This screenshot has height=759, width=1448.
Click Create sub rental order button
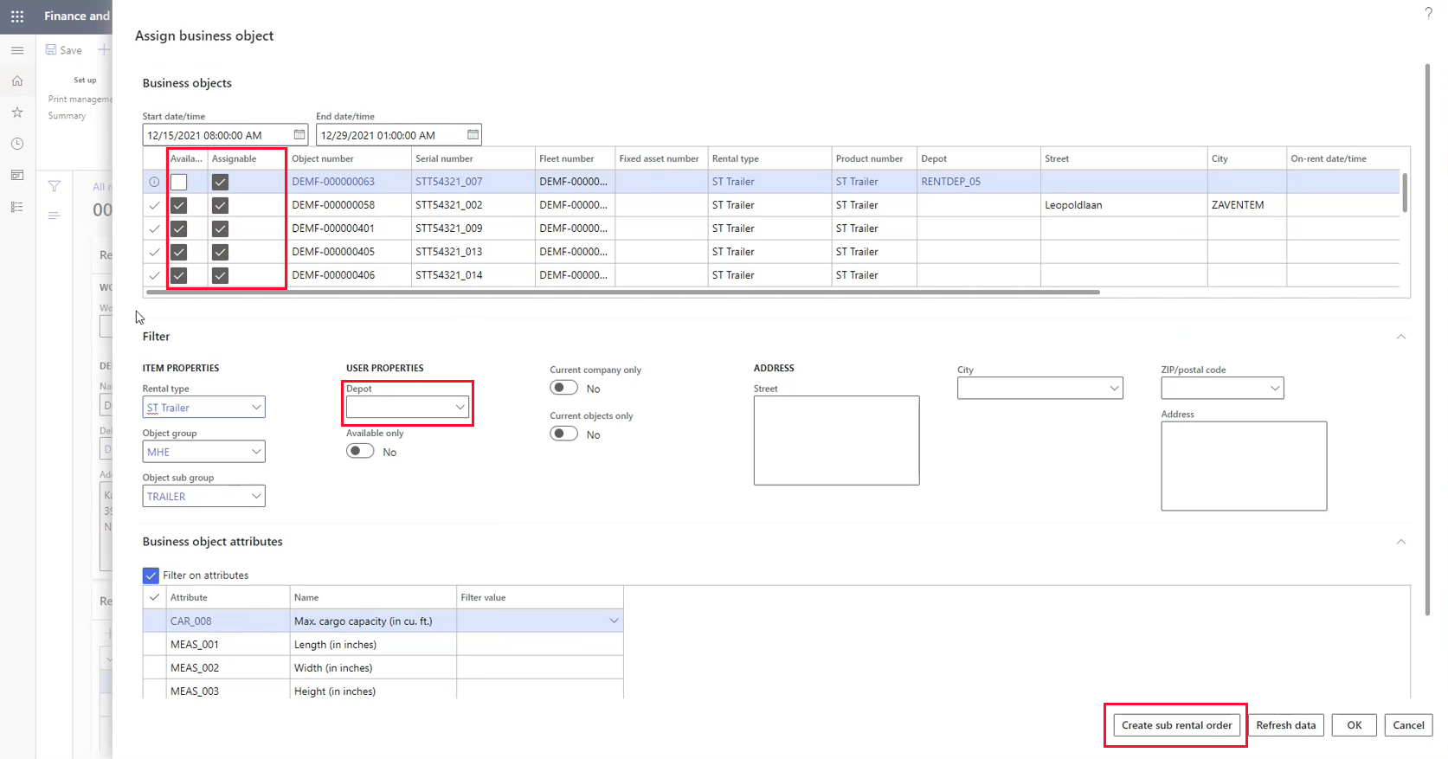pos(1176,725)
